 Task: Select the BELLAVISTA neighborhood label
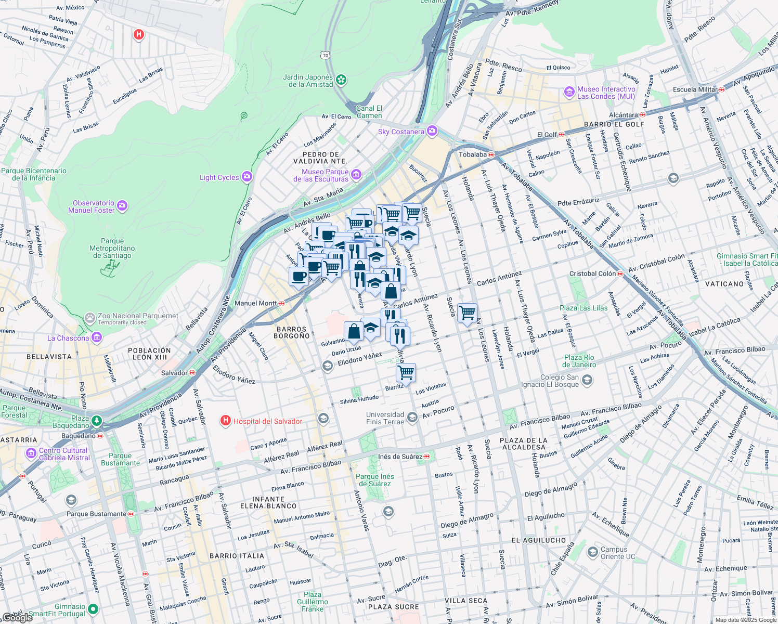49,357
